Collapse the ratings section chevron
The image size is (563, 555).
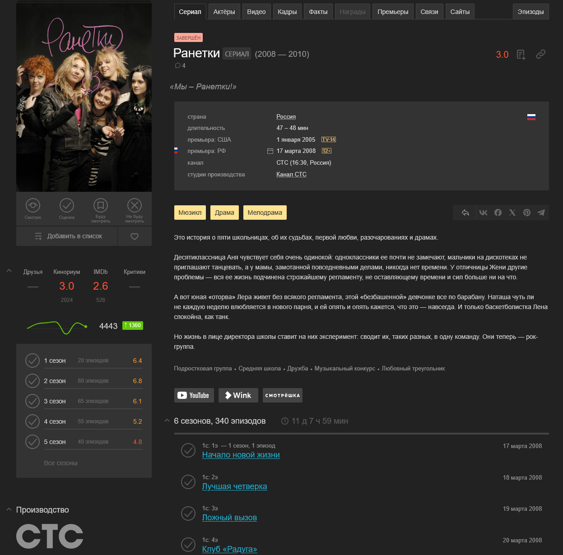click(x=9, y=271)
